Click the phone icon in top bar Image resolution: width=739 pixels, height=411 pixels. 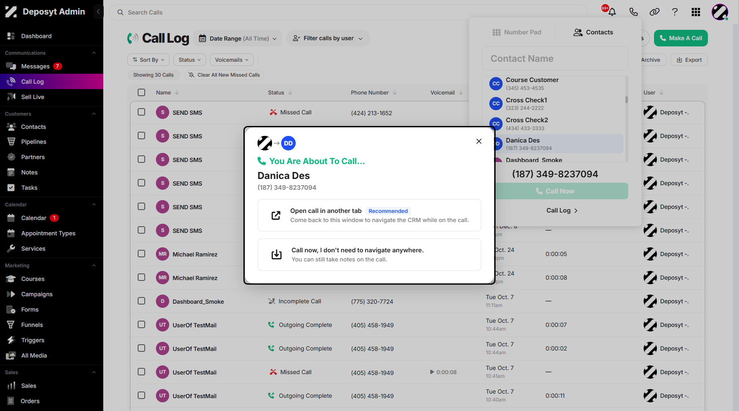[633, 12]
